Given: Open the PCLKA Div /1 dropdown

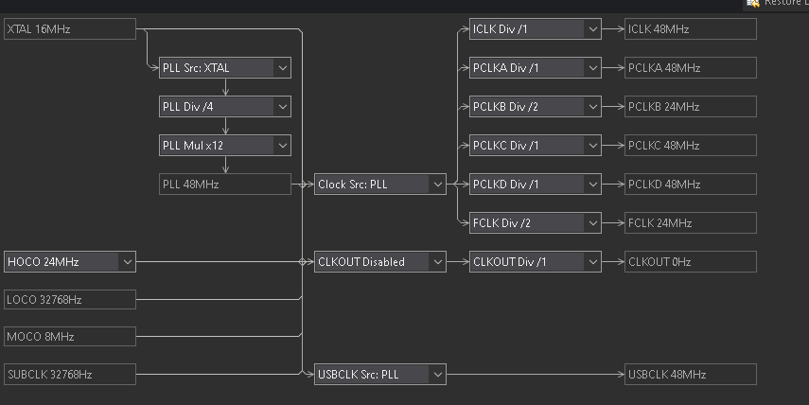Looking at the screenshot, I should pyautogui.click(x=535, y=68).
